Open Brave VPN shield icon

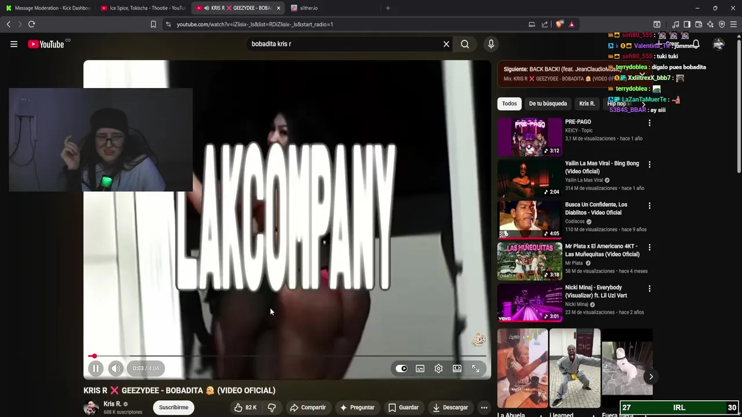[722, 24]
